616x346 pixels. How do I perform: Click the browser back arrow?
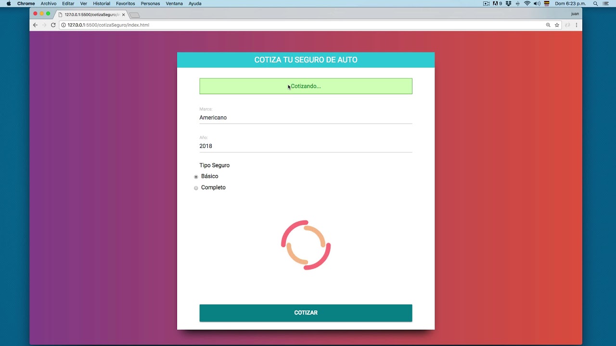point(35,25)
